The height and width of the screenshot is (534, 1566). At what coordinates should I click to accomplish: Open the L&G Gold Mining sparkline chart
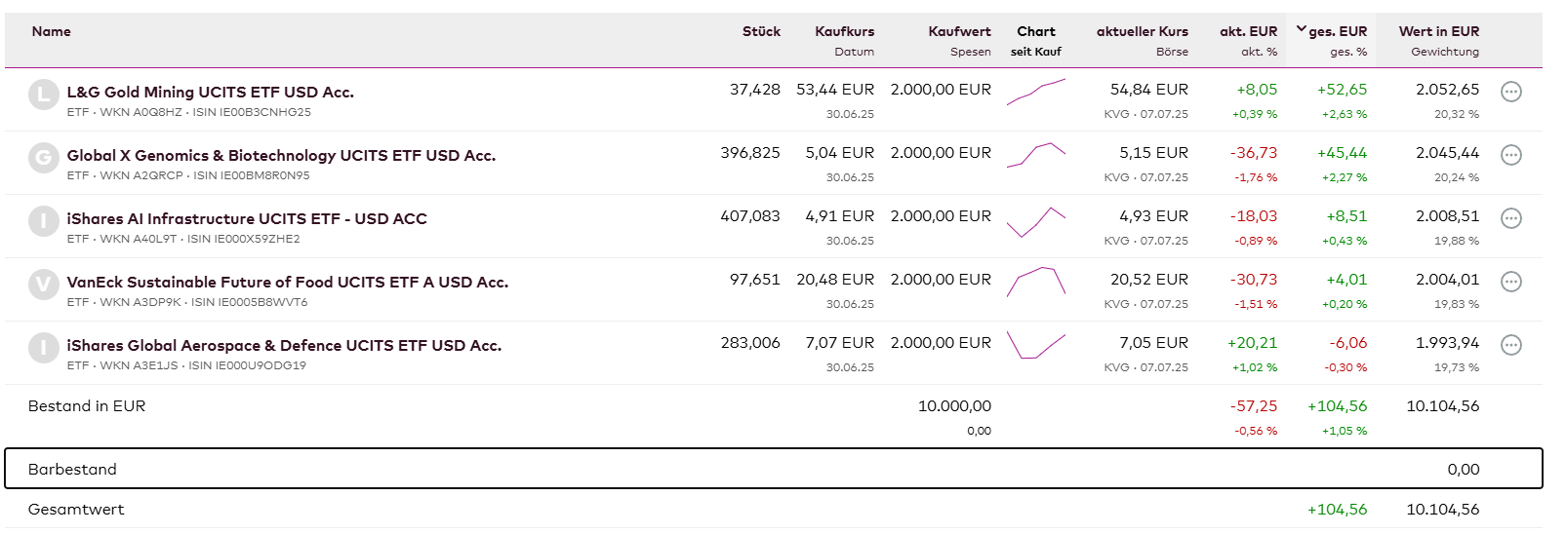tap(1035, 92)
